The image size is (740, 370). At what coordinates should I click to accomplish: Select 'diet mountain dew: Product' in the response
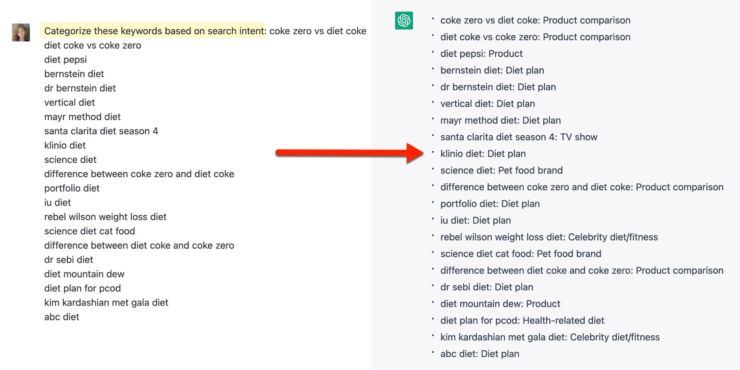click(500, 304)
